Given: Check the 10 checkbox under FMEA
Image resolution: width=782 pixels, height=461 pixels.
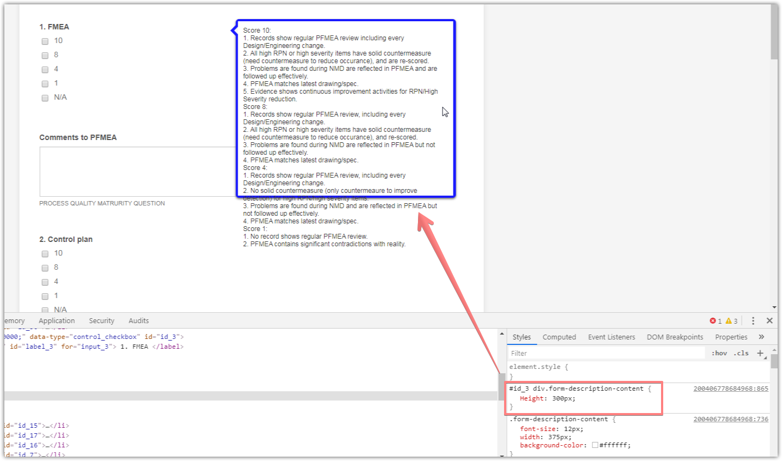Looking at the screenshot, I should tap(45, 41).
